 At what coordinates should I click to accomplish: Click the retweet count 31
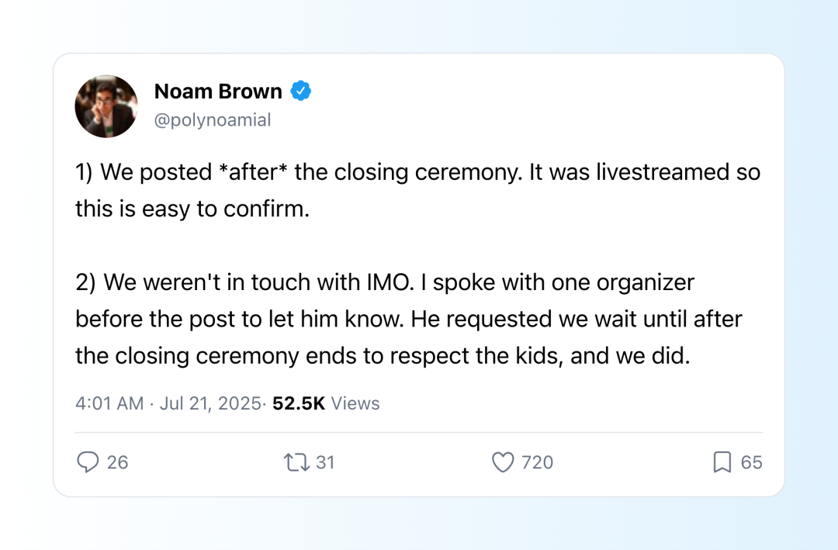pos(325,462)
